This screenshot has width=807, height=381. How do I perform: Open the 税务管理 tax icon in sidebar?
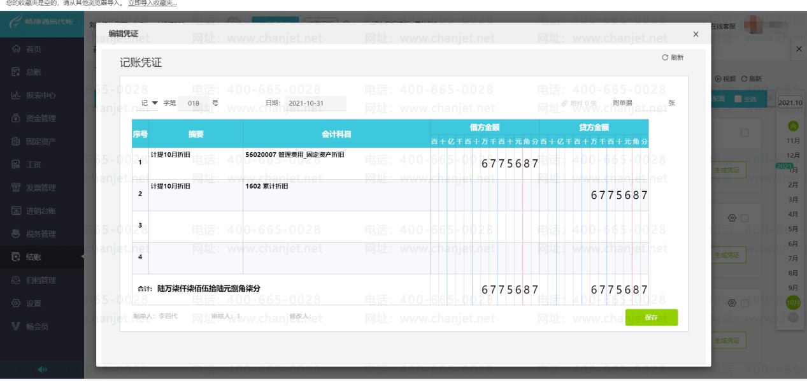pyautogui.click(x=17, y=234)
